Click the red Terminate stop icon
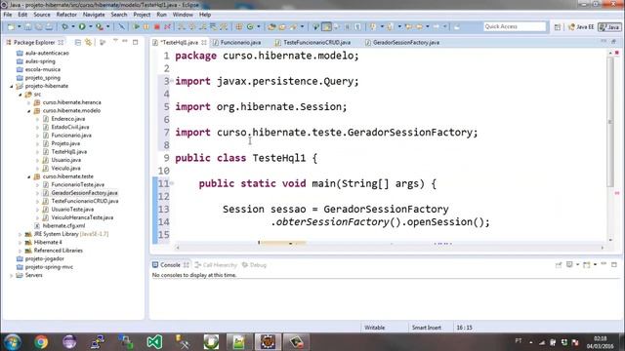The image size is (625, 351). tap(157, 26)
